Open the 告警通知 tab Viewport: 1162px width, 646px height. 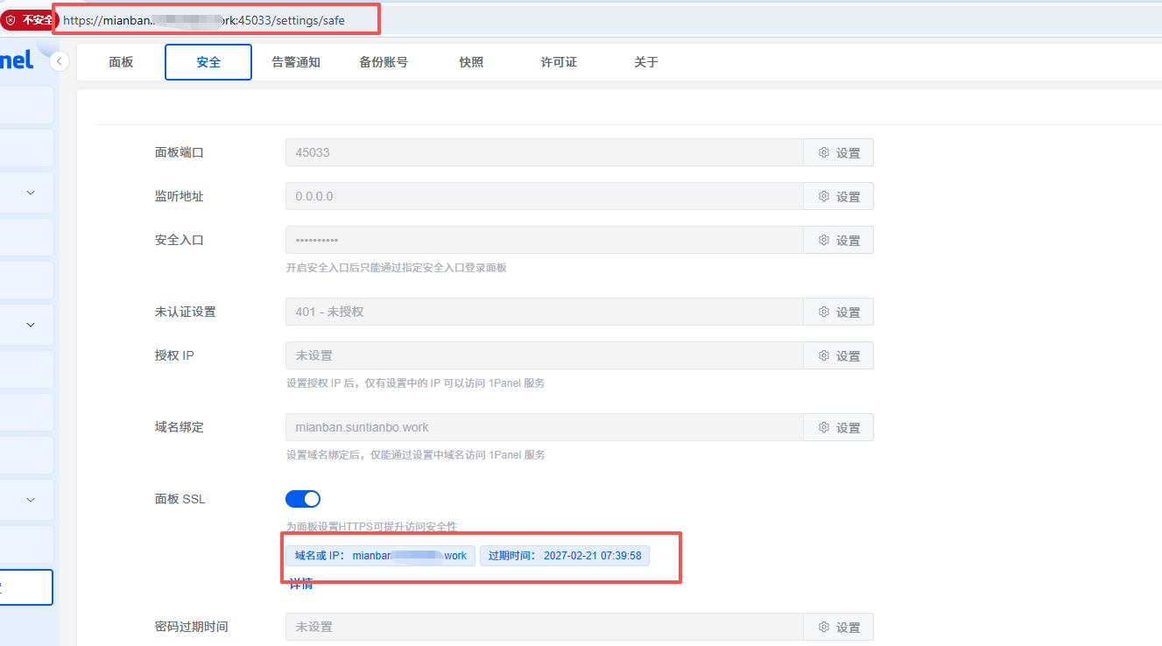[296, 62]
